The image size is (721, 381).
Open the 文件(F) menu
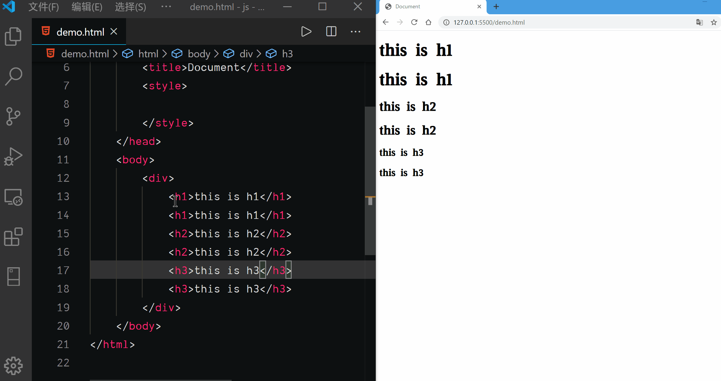(x=43, y=7)
